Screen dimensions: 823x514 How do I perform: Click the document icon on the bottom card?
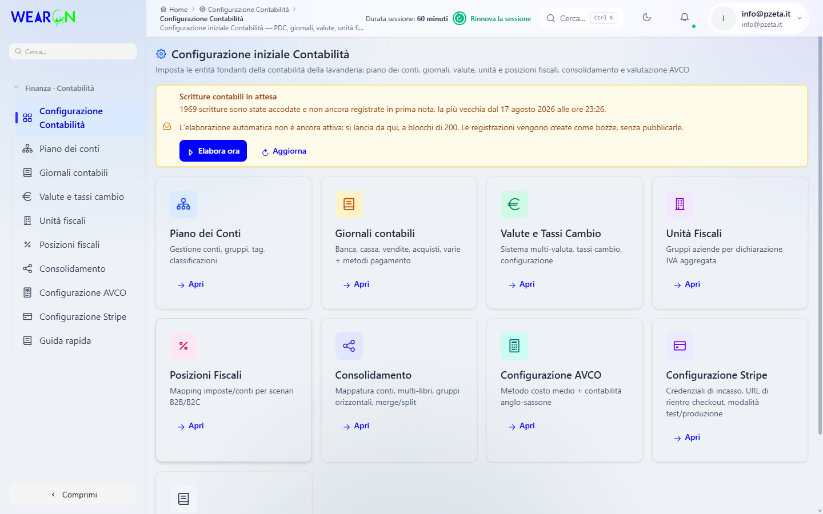point(183,499)
